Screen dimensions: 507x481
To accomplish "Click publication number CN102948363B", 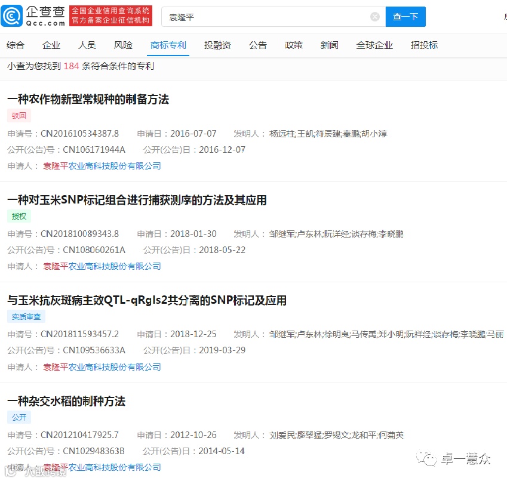I will [93, 451].
